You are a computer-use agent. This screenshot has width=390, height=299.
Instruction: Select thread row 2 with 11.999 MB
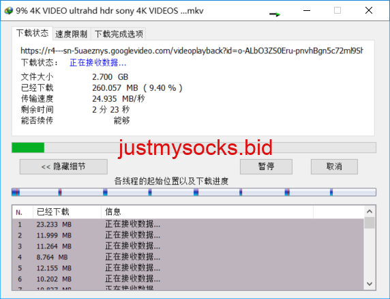(187, 236)
